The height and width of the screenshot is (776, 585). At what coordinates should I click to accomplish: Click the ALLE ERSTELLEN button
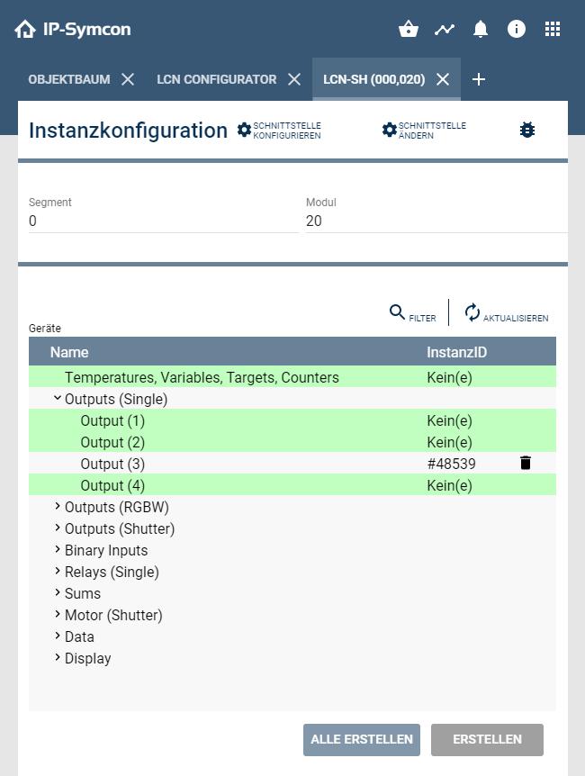tap(361, 739)
